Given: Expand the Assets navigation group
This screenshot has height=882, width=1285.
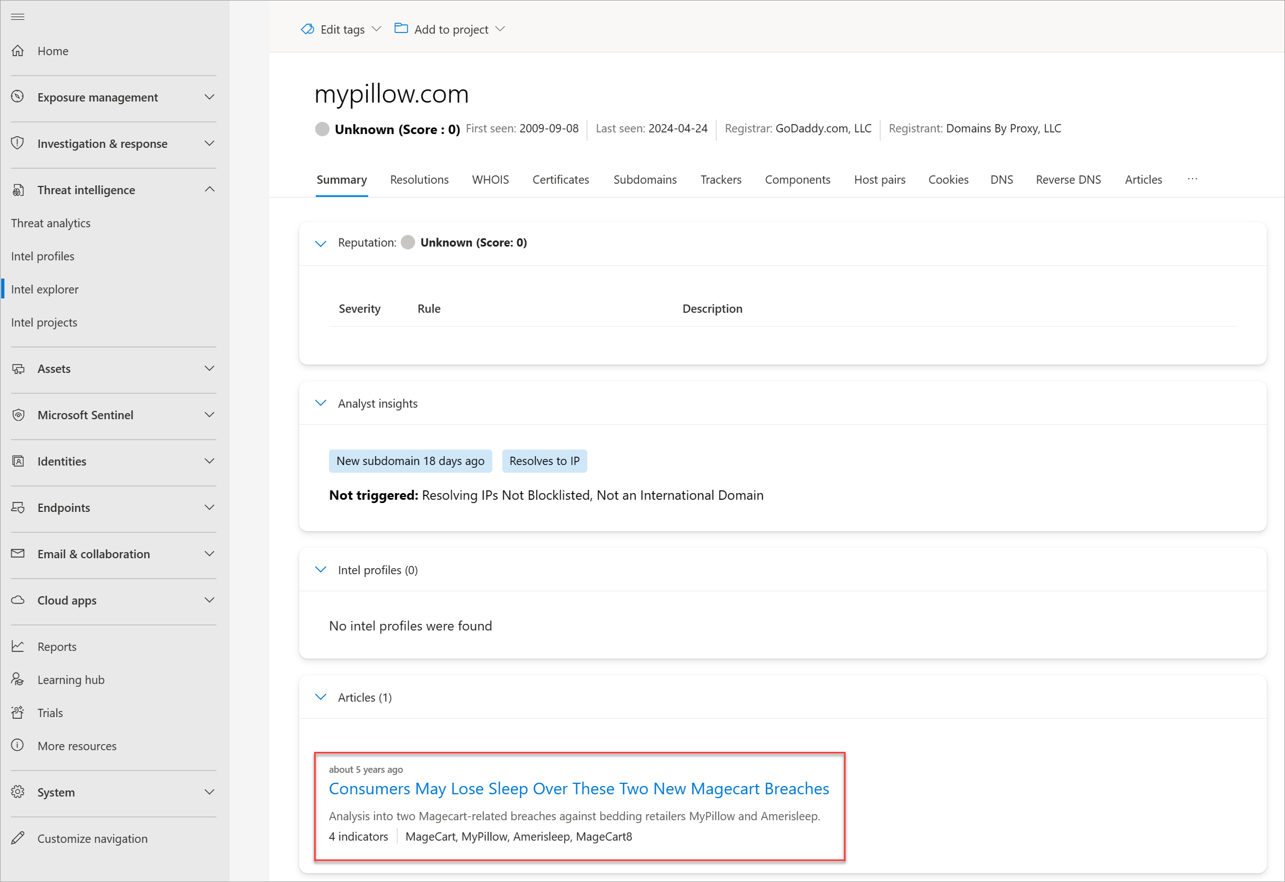Looking at the screenshot, I should click(x=209, y=368).
